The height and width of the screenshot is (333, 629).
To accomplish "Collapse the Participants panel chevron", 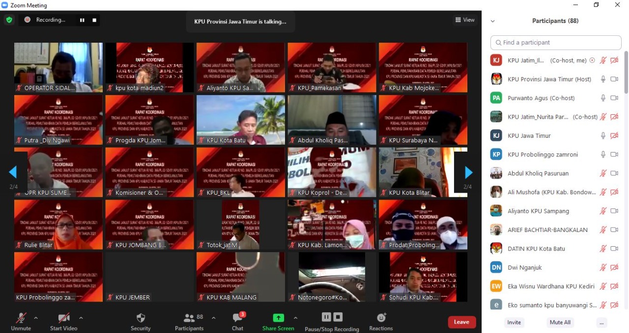I will pyautogui.click(x=493, y=21).
